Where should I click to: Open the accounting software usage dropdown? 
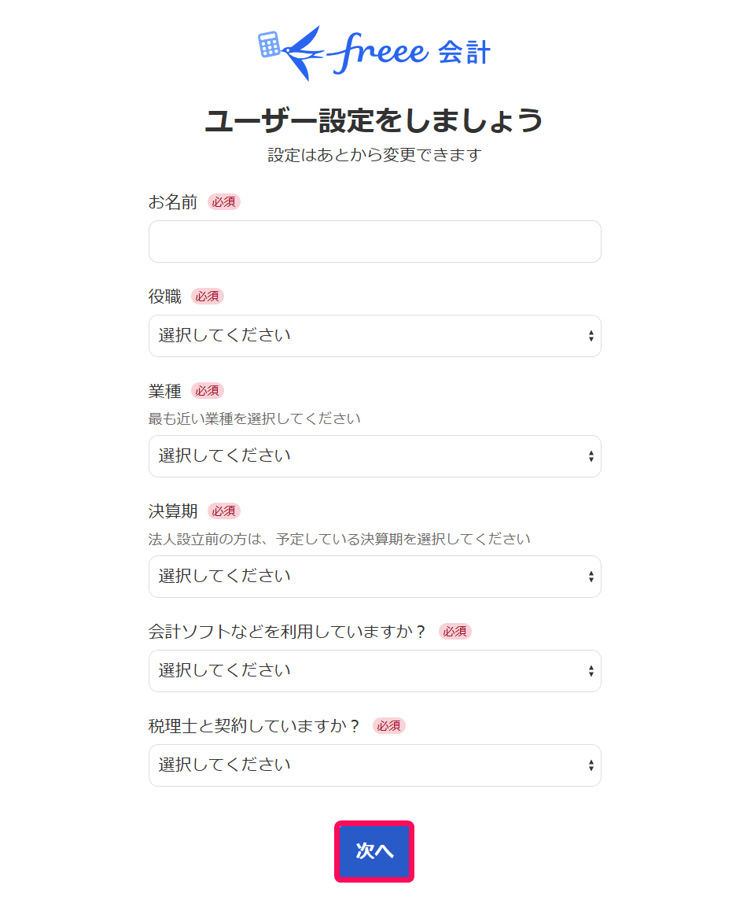pyautogui.click(x=374, y=671)
